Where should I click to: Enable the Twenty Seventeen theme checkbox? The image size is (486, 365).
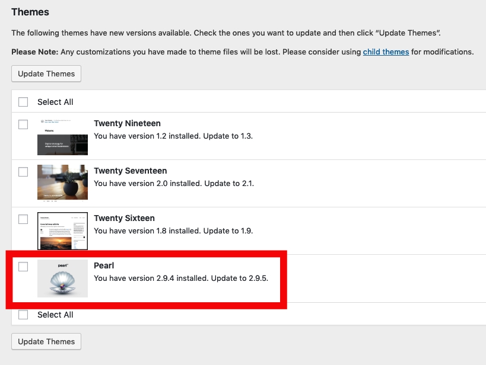click(x=23, y=172)
